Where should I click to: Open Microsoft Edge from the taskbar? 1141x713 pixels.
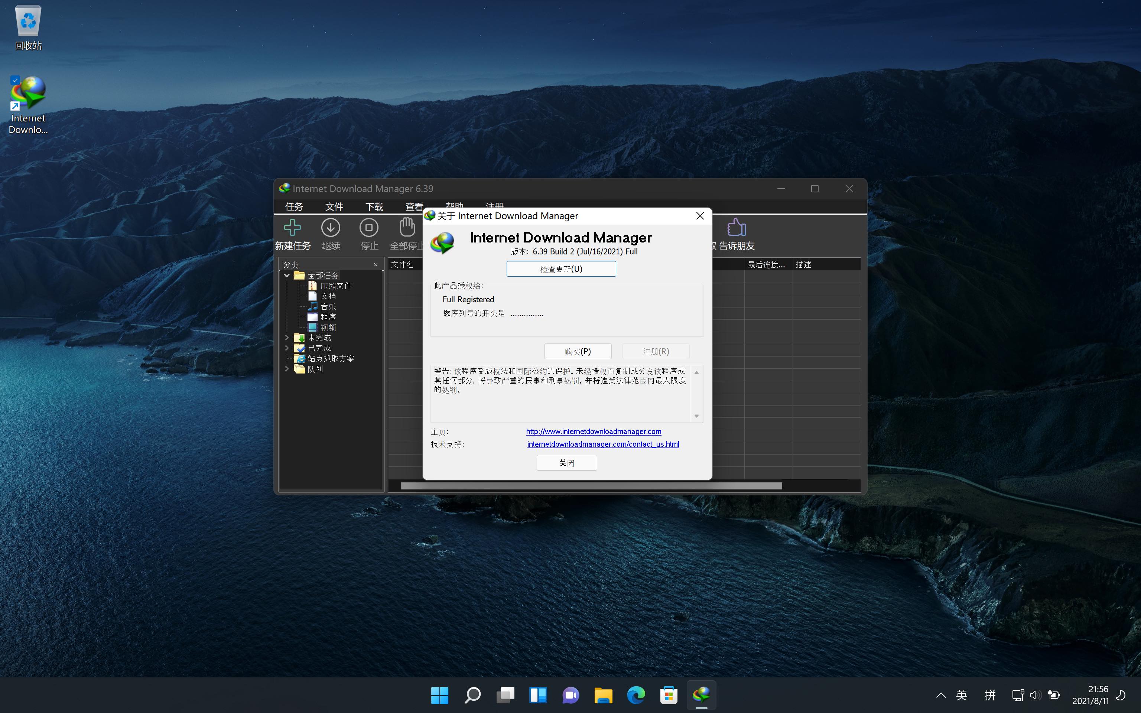[636, 695]
